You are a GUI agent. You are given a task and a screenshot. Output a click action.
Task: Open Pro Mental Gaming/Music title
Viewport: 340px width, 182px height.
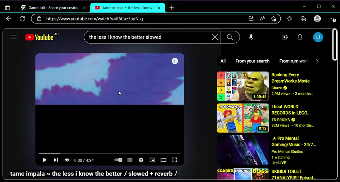click(x=294, y=142)
